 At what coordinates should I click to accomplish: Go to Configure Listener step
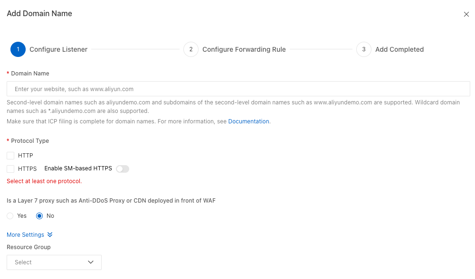click(x=58, y=49)
